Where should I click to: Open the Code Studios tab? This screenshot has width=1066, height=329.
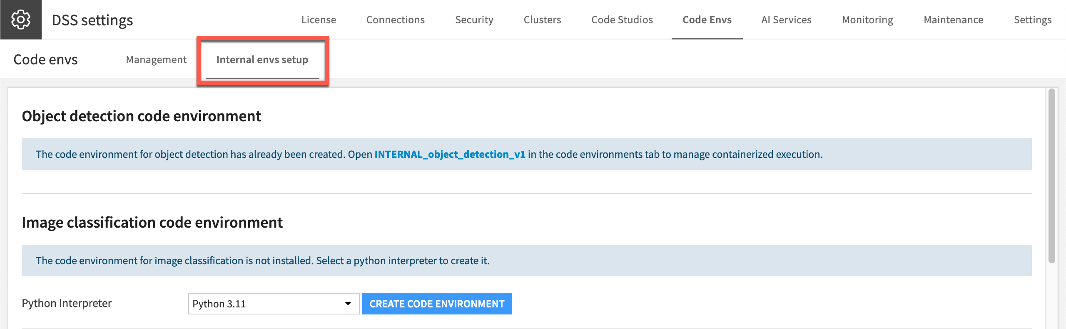click(x=622, y=20)
